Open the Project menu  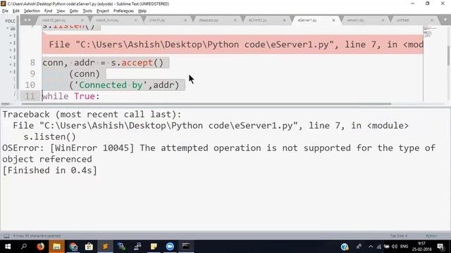[103, 11]
